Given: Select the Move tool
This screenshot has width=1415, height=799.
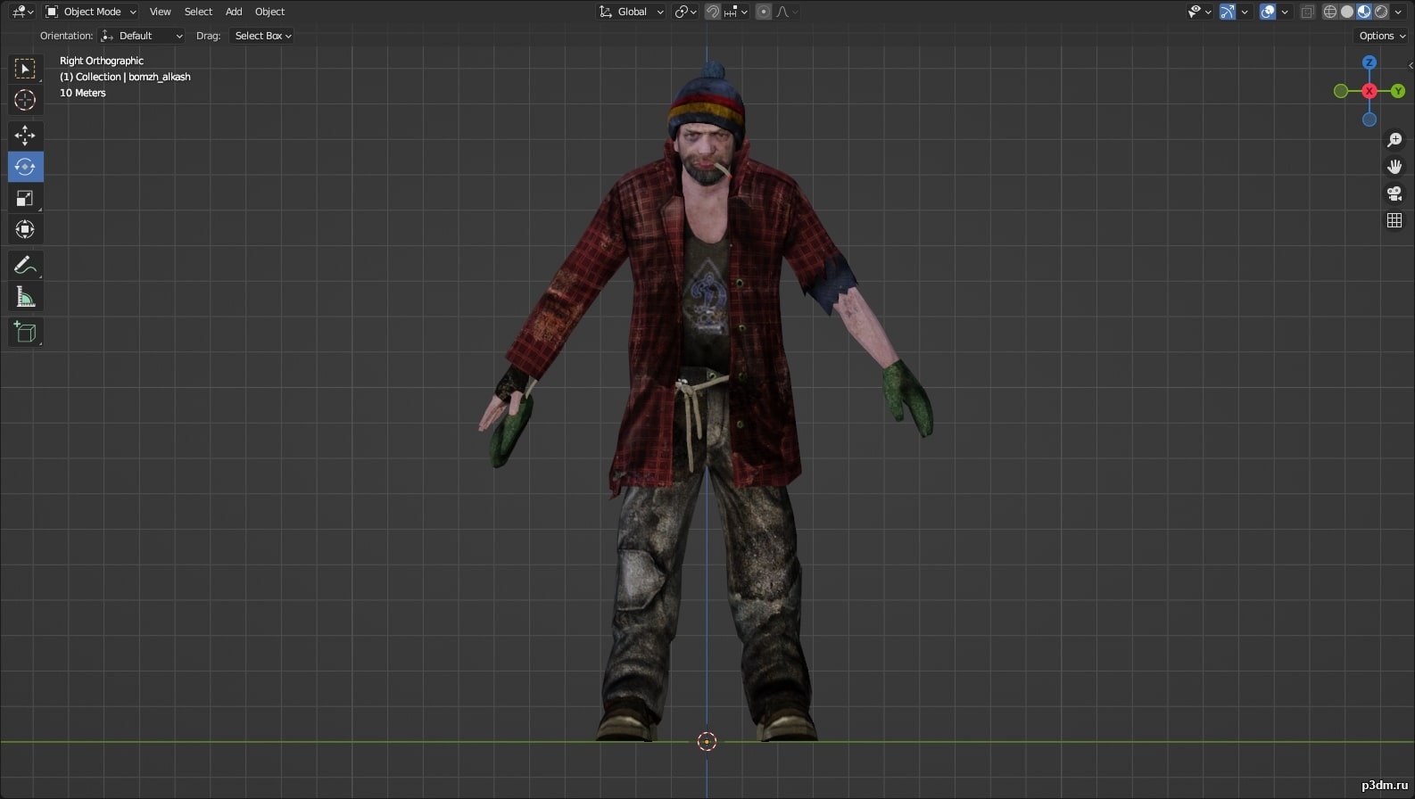Looking at the screenshot, I should (25, 136).
